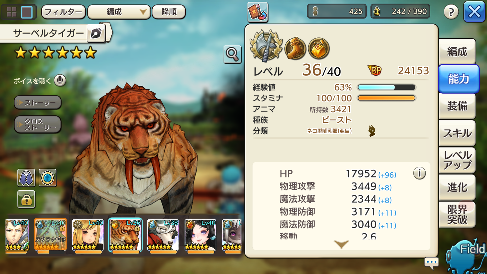The height and width of the screenshot is (274, 487).
Task: Toggle 降順 sort order
Action: pos(169,12)
